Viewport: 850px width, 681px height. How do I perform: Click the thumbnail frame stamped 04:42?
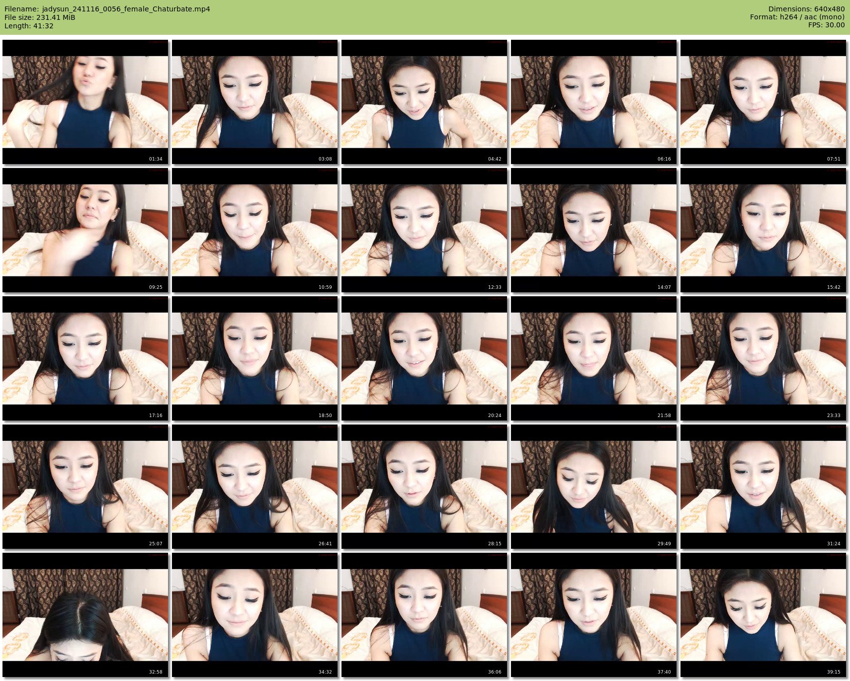tap(425, 102)
